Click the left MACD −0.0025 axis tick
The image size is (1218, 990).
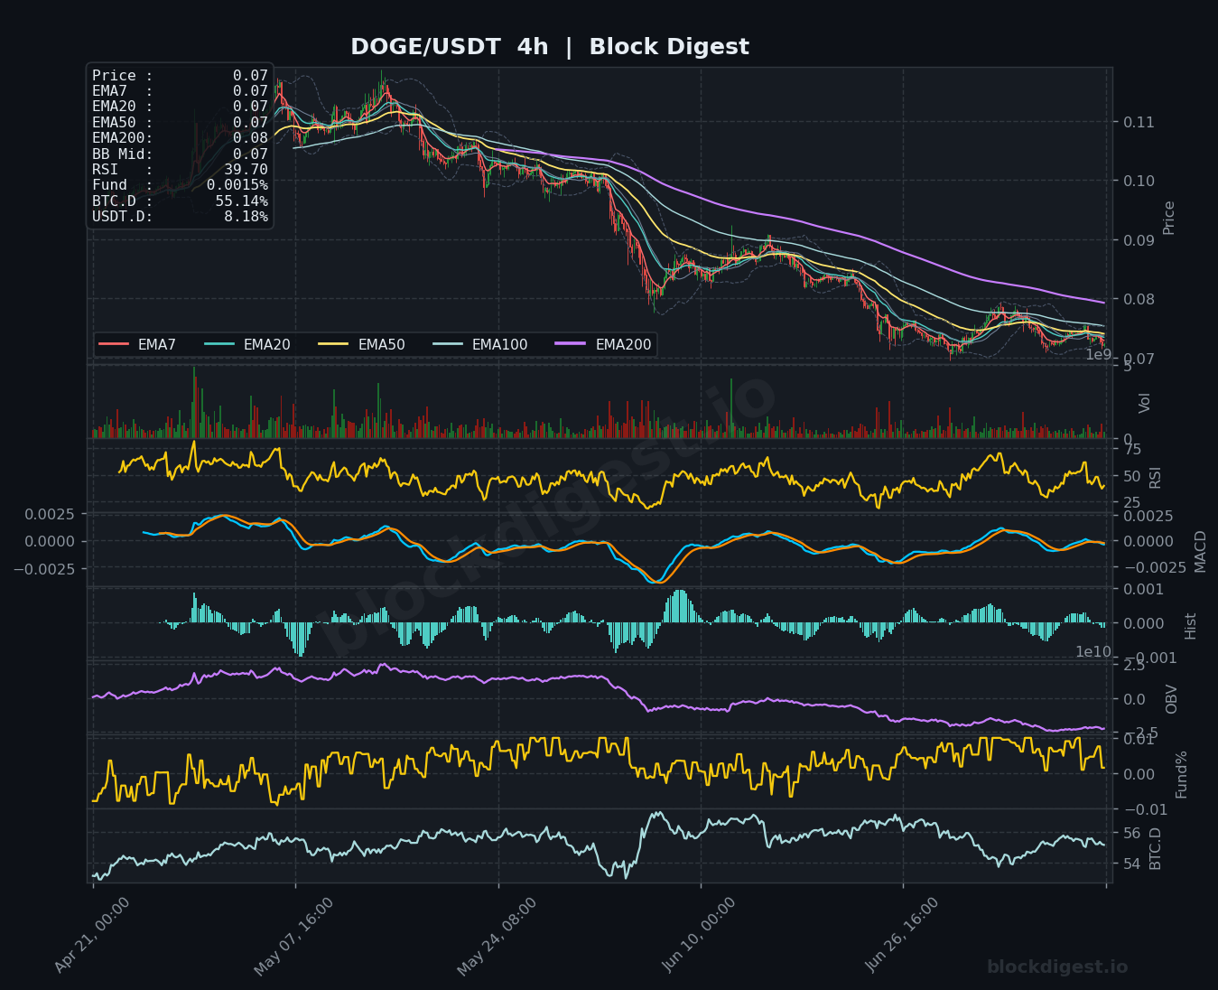pos(46,569)
